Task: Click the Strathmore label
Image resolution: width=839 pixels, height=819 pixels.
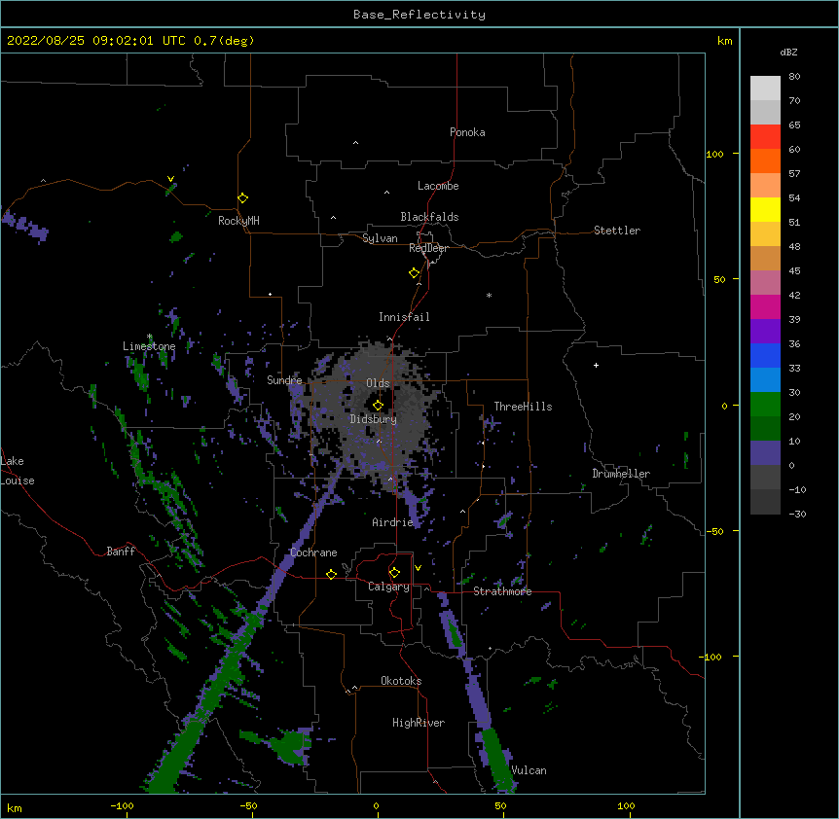Action: point(502,591)
